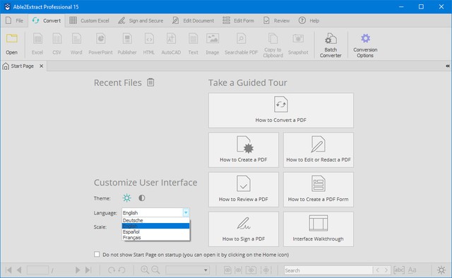Select the dark theme half-circle icon
The width and height of the screenshot is (452, 278).
[141, 198]
